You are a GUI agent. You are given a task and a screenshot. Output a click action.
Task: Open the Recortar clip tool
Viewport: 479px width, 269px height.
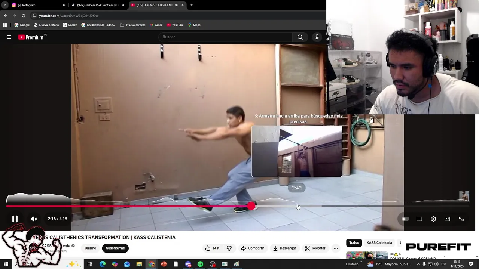point(315,248)
